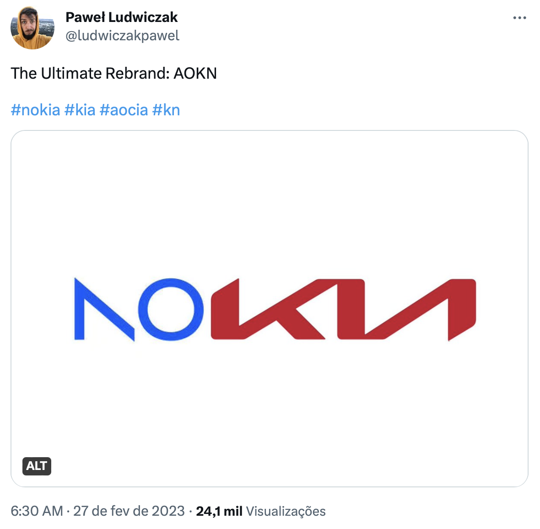Follow the #aocia hashtag link
The image size is (540, 529).
click(x=124, y=110)
